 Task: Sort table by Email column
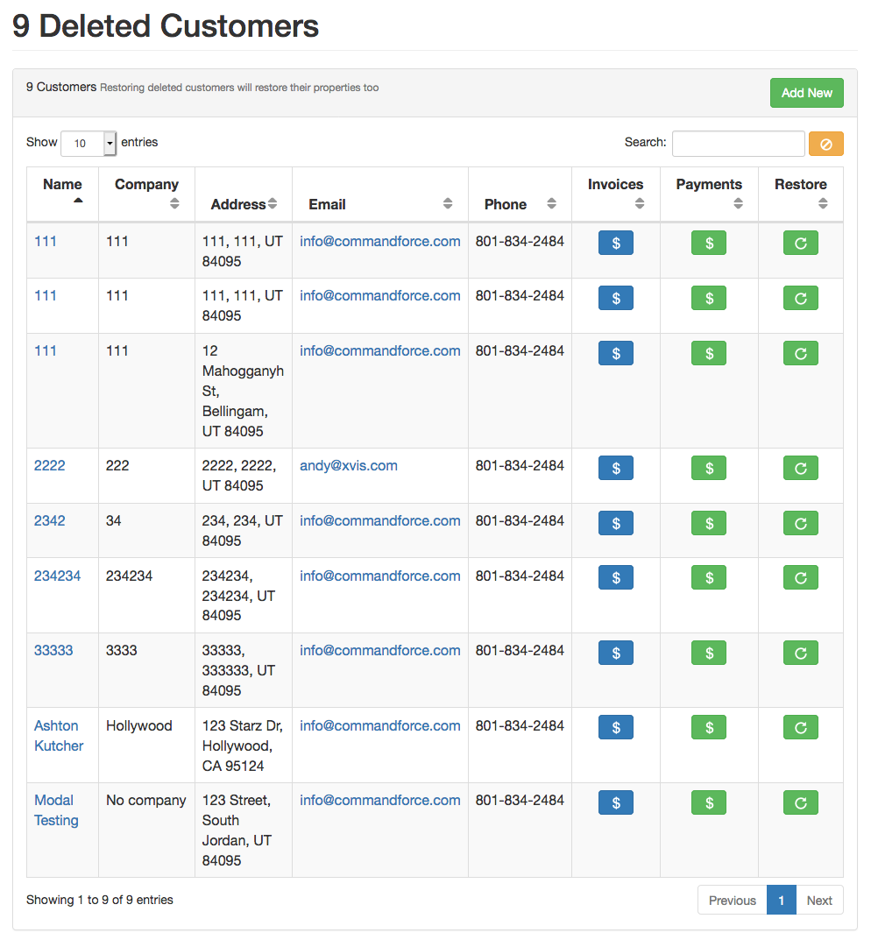(380, 194)
